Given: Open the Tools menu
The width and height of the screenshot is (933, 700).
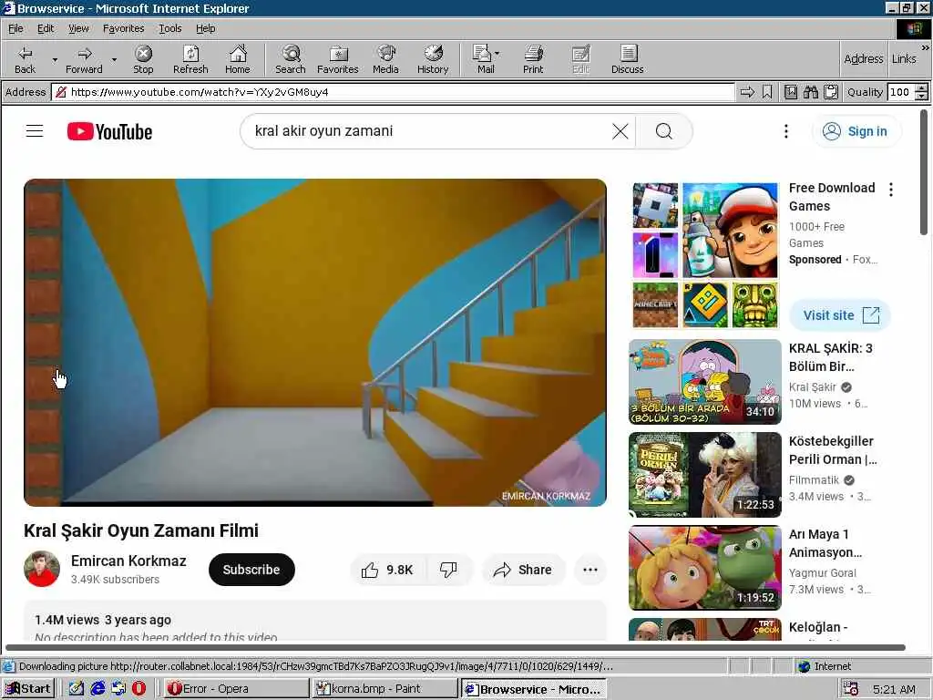Looking at the screenshot, I should coord(169,28).
